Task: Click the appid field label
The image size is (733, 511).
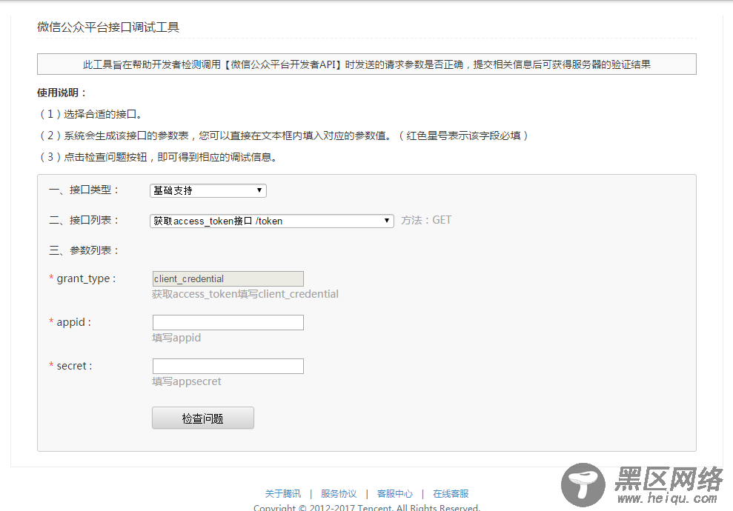Action: click(x=70, y=322)
